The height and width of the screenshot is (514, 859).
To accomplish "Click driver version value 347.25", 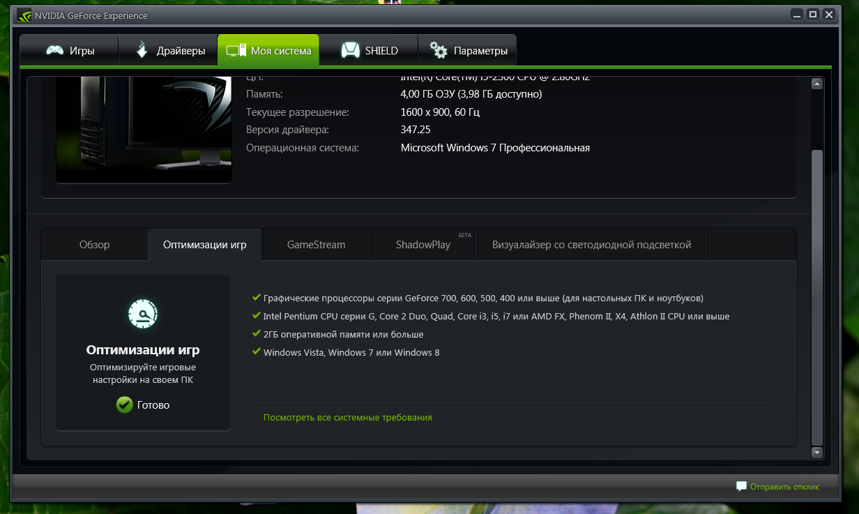I will pyautogui.click(x=416, y=130).
